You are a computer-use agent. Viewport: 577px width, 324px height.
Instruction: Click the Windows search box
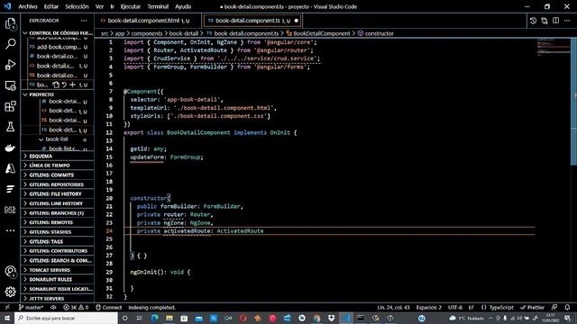click(x=66, y=318)
